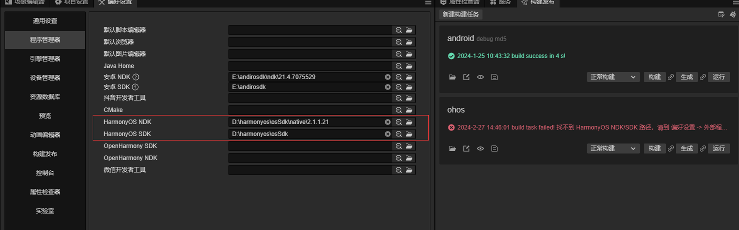Click ohos 生成 button
Viewport: 739px width, 230px height.
pyautogui.click(x=686, y=148)
